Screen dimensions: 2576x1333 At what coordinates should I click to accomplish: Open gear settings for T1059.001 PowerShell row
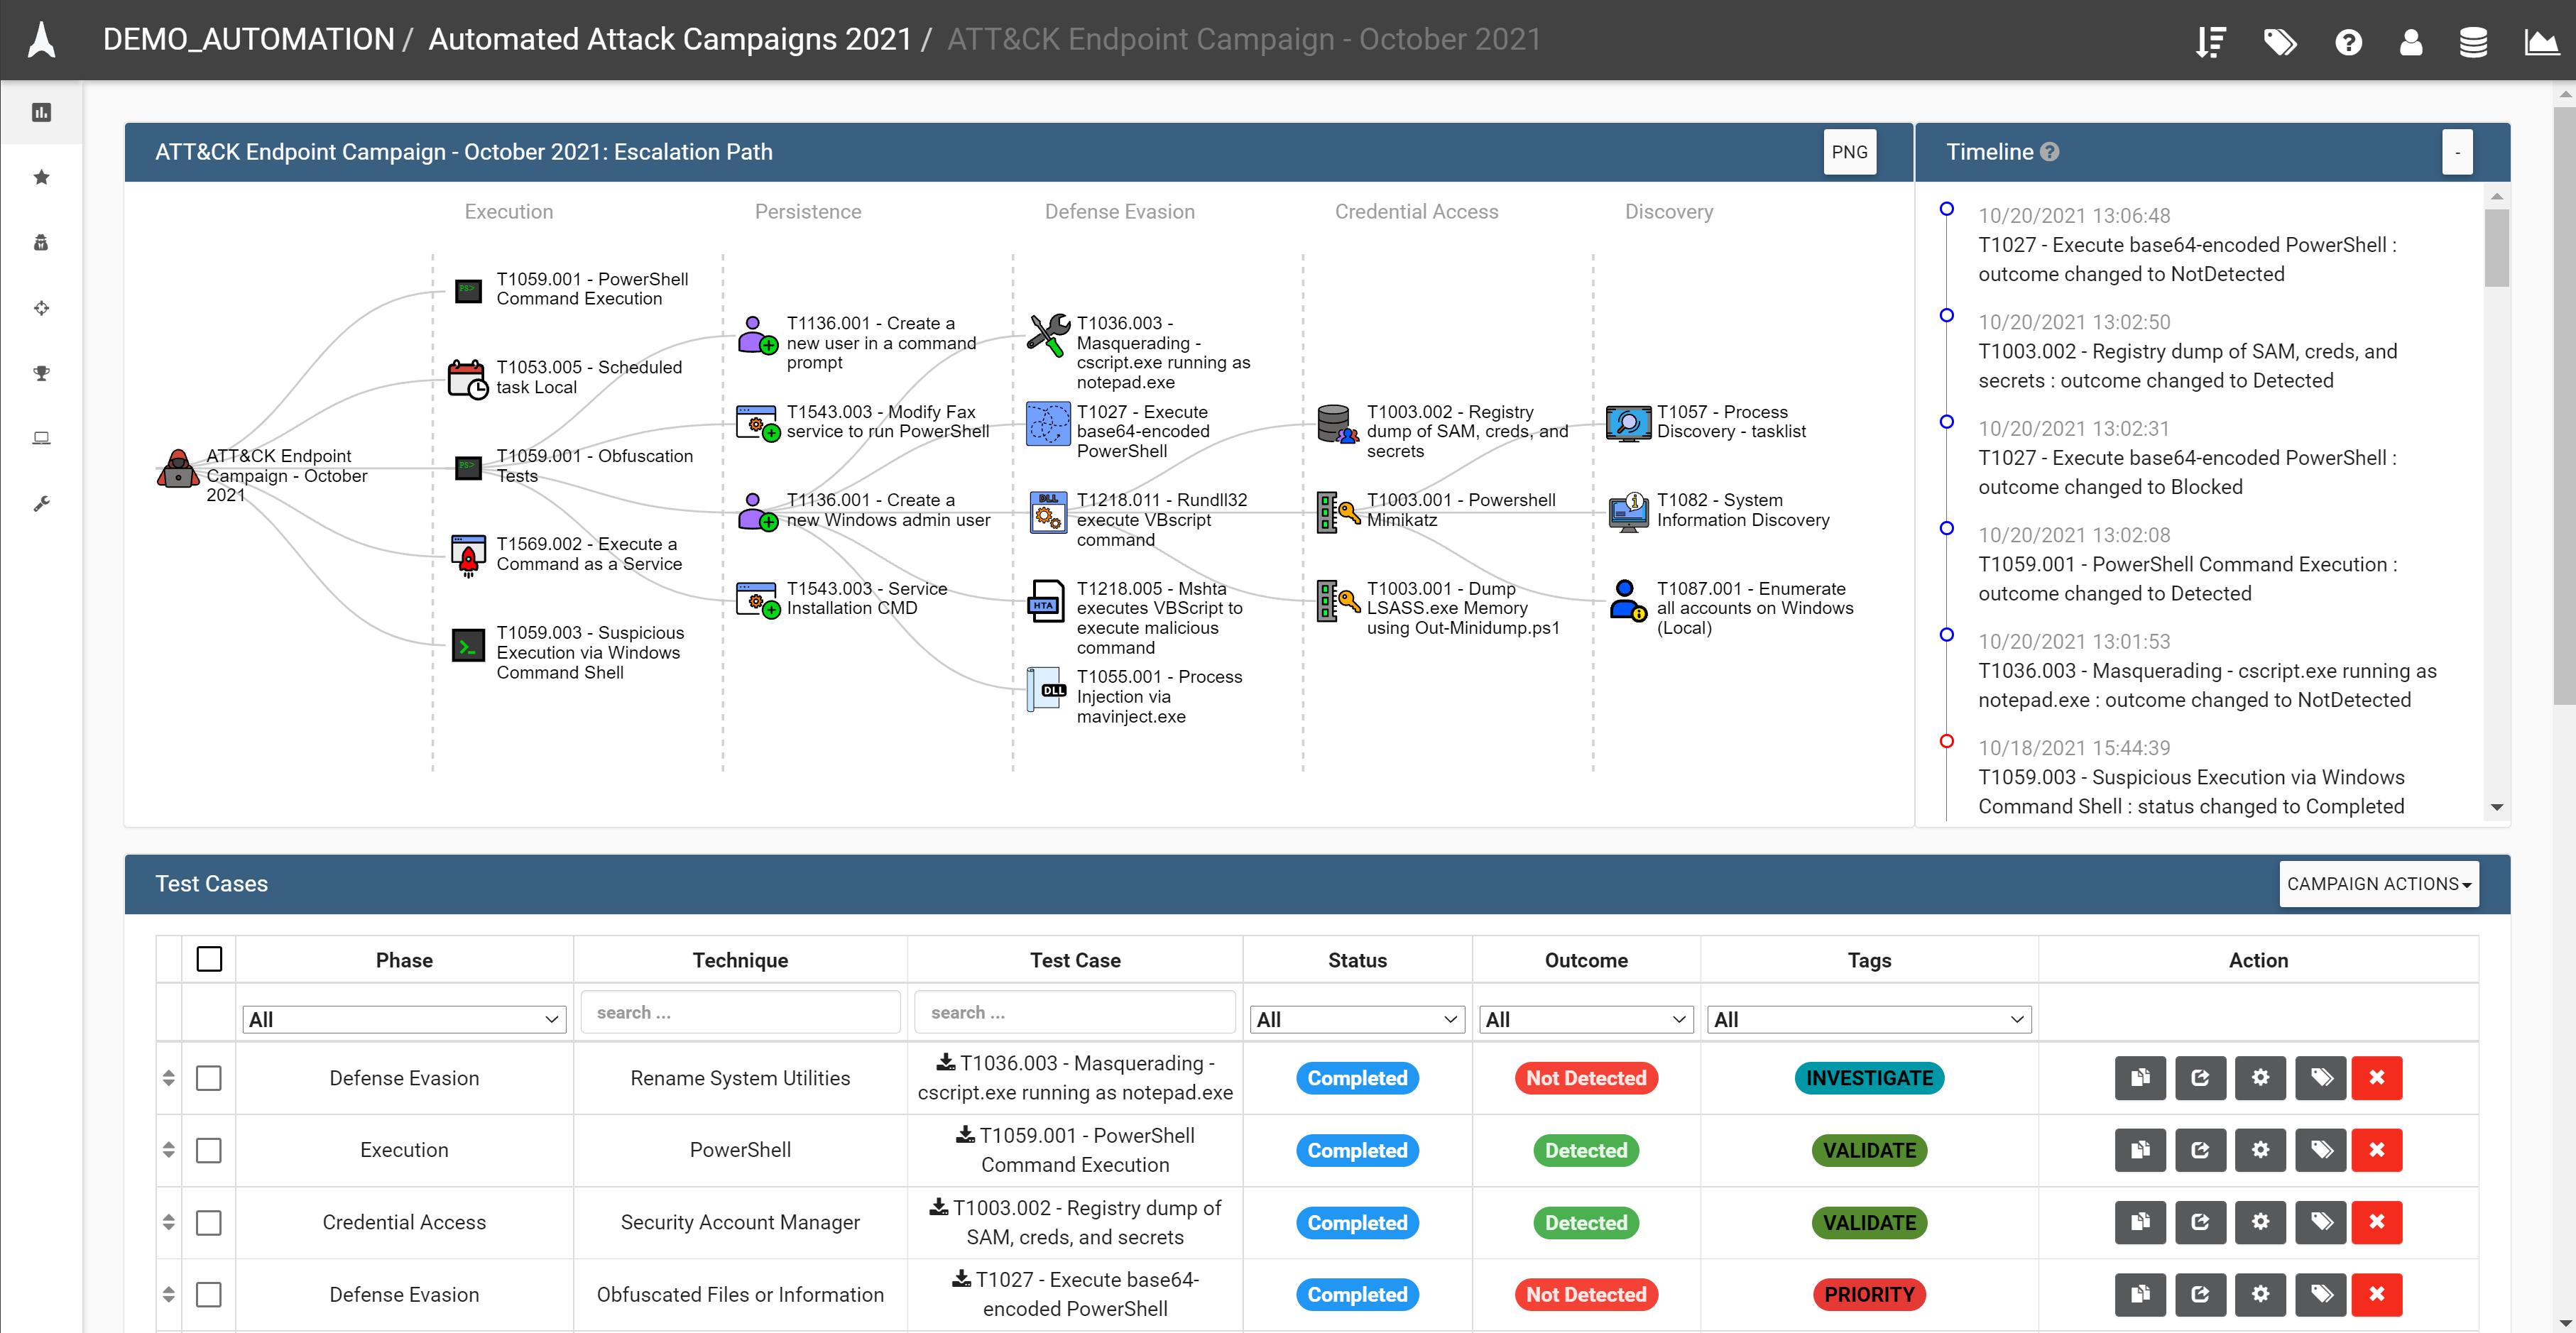2260,1149
